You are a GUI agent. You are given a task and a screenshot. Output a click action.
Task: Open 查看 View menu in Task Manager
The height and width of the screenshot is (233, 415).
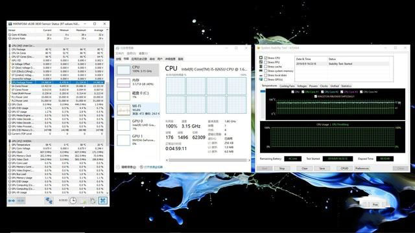pyautogui.click(x=143, y=53)
